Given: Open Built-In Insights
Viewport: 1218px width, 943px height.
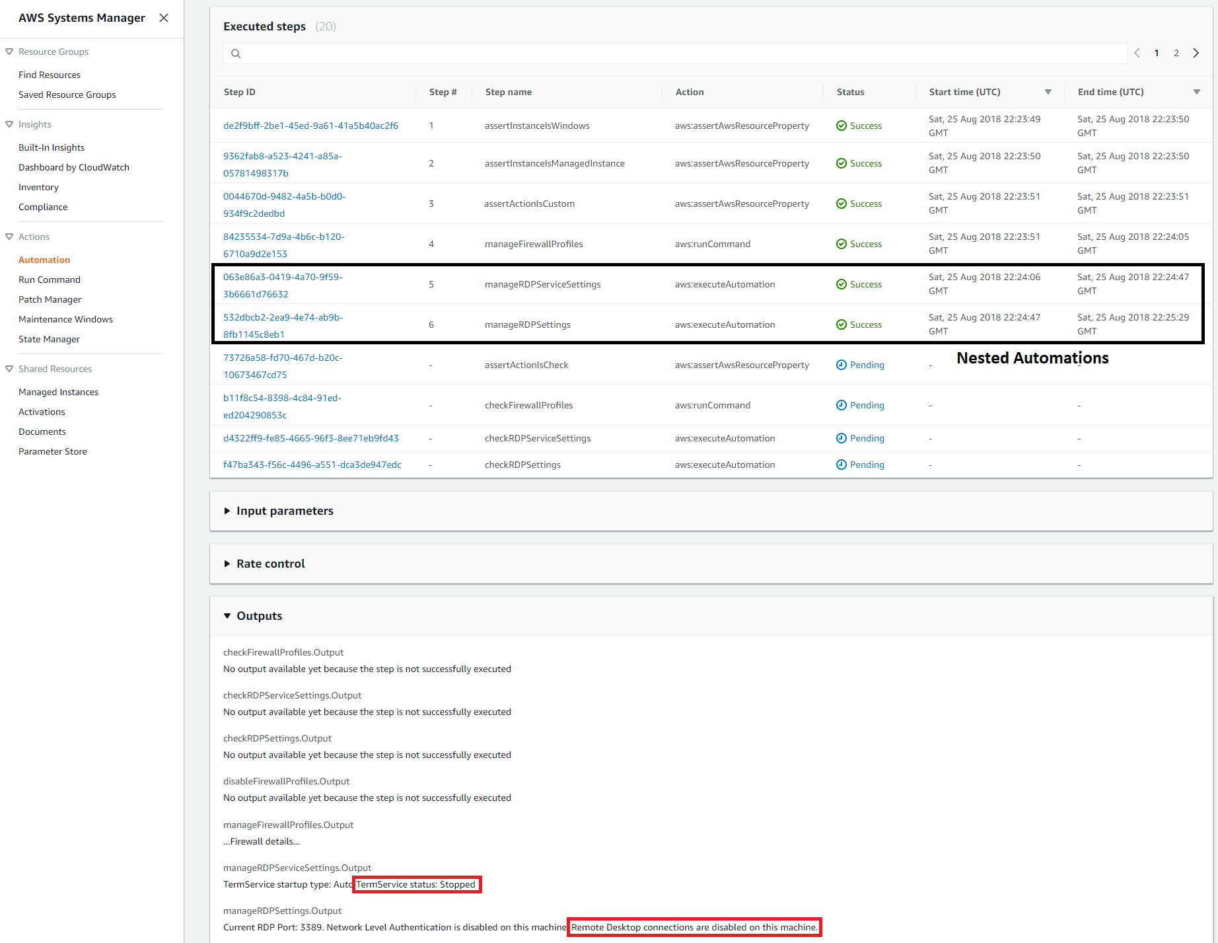Looking at the screenshot, I should (52, 147).
